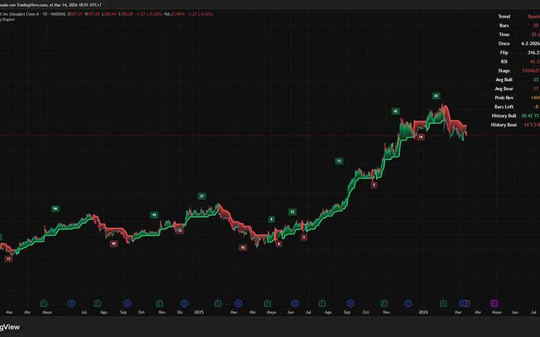The width and height of the screenshot is (540, 337).
Task: Open the first earnings marker after the 2025 label
Action: click(x=218, y=303)
